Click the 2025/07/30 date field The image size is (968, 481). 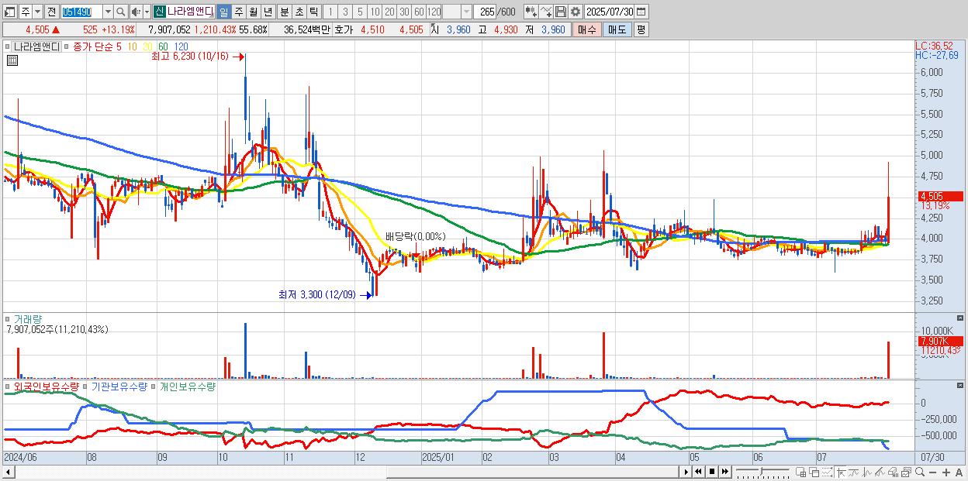click(x=610, y=12)
